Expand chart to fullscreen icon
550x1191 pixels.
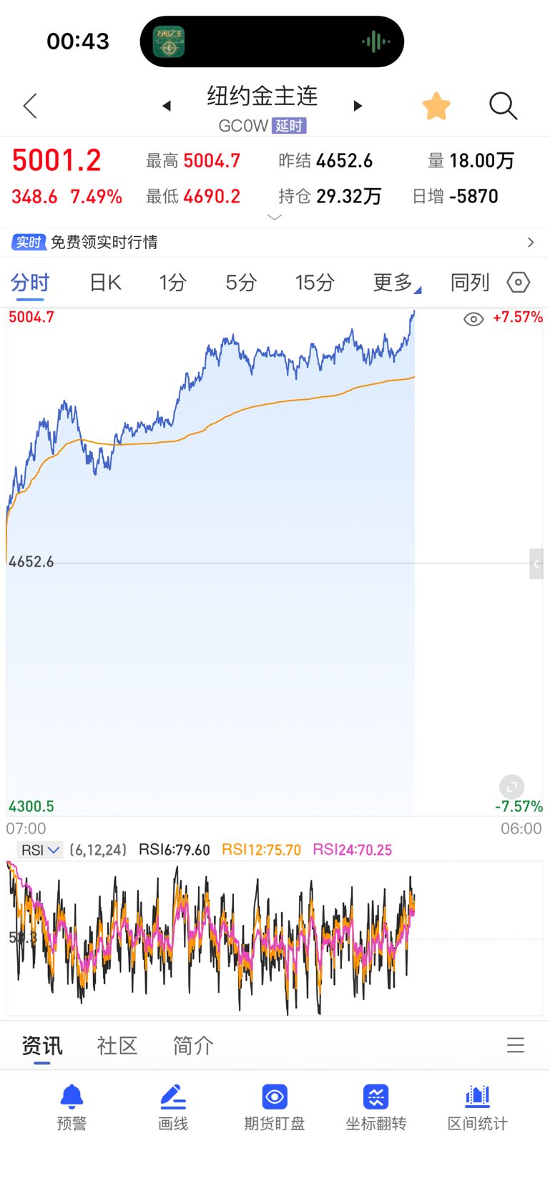511,788
